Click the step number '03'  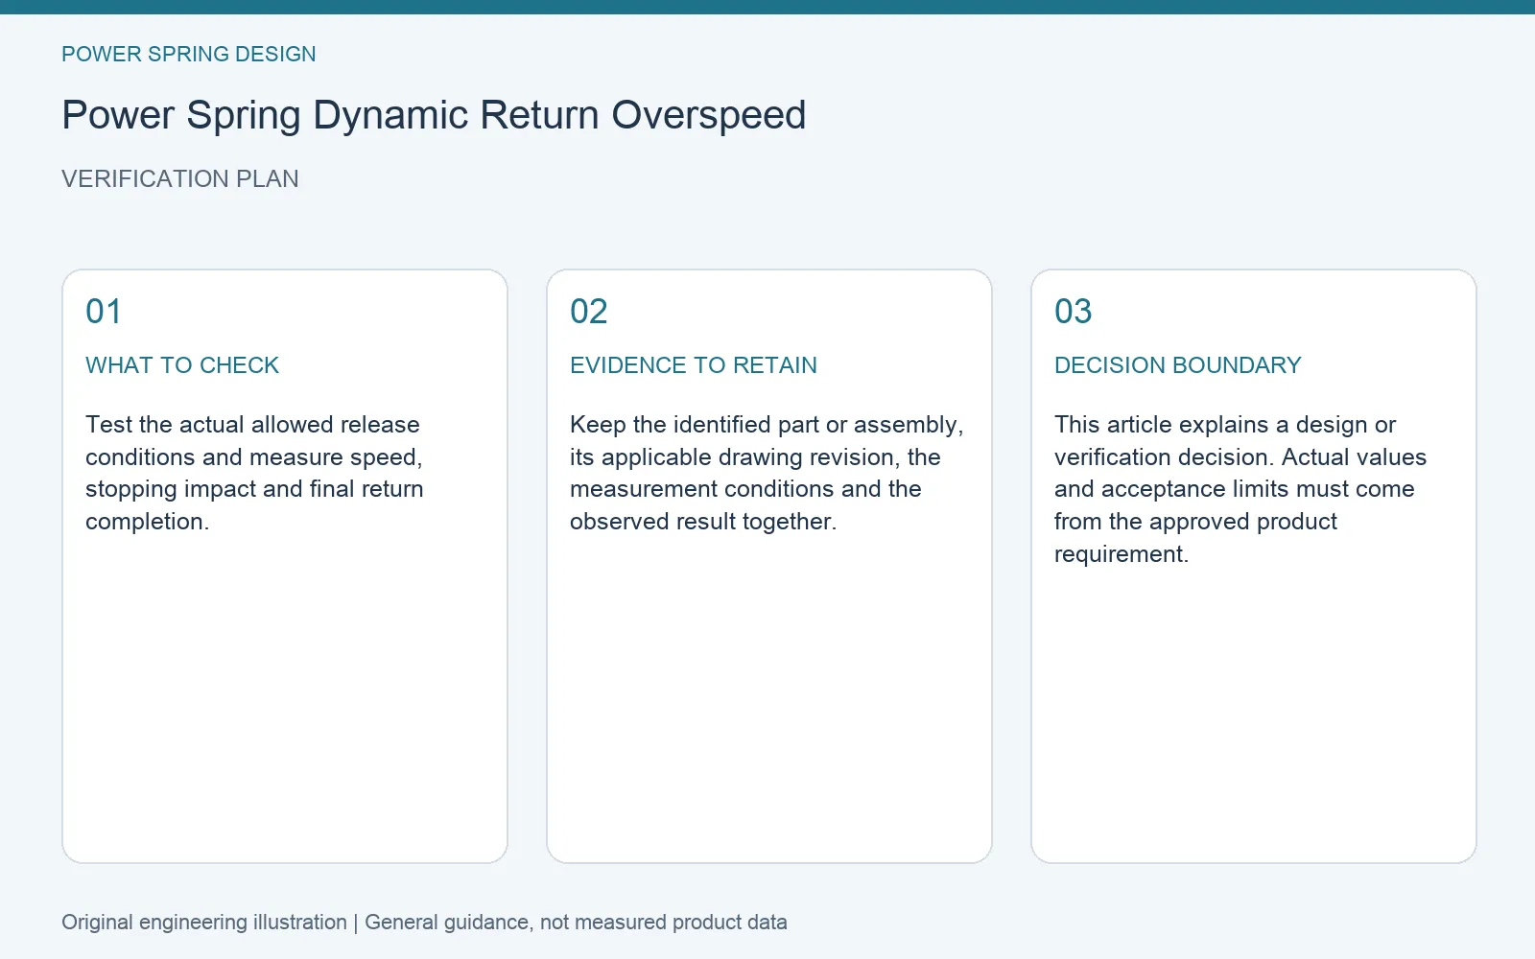click(1074, 312)
